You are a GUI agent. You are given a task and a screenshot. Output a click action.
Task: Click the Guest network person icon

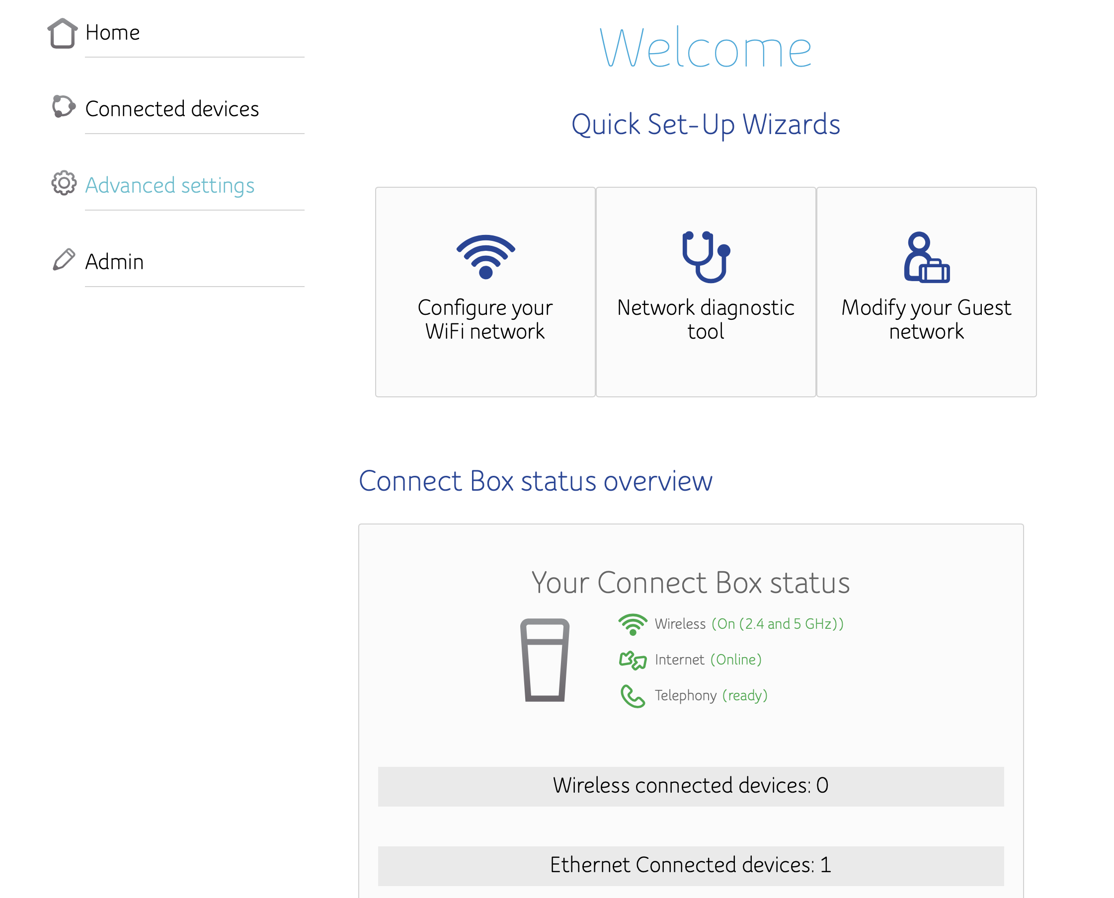[x=926, y=258]
